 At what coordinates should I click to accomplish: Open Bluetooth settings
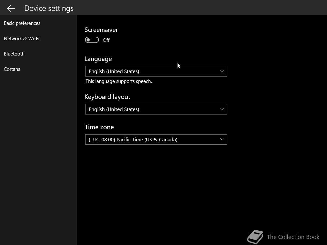pyautogui.click(x=14, y=54)
